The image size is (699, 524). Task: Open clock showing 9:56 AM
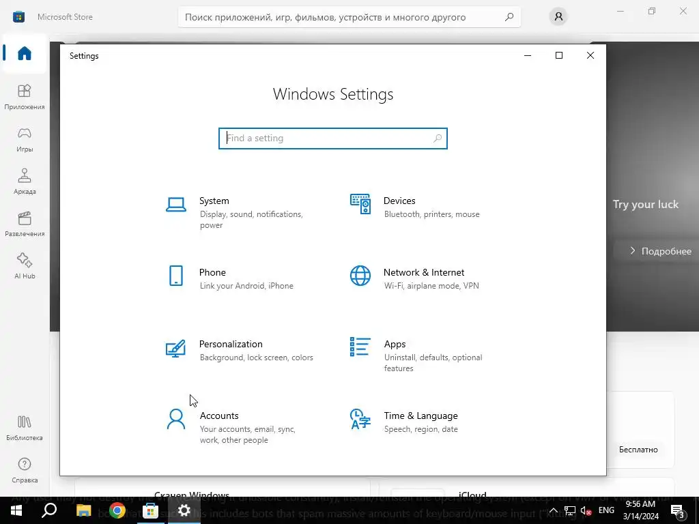pos(640,510)
